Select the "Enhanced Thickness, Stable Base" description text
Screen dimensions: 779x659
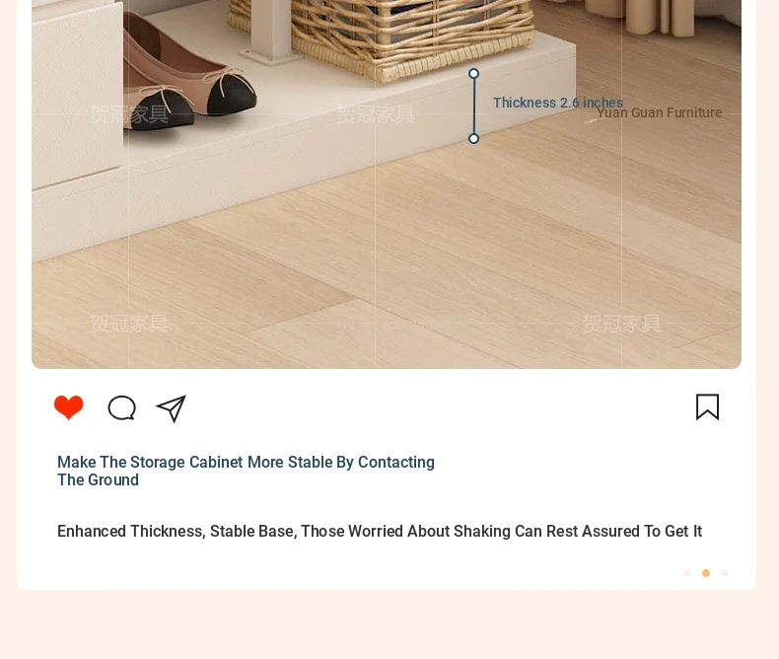[x=380, y=532]
